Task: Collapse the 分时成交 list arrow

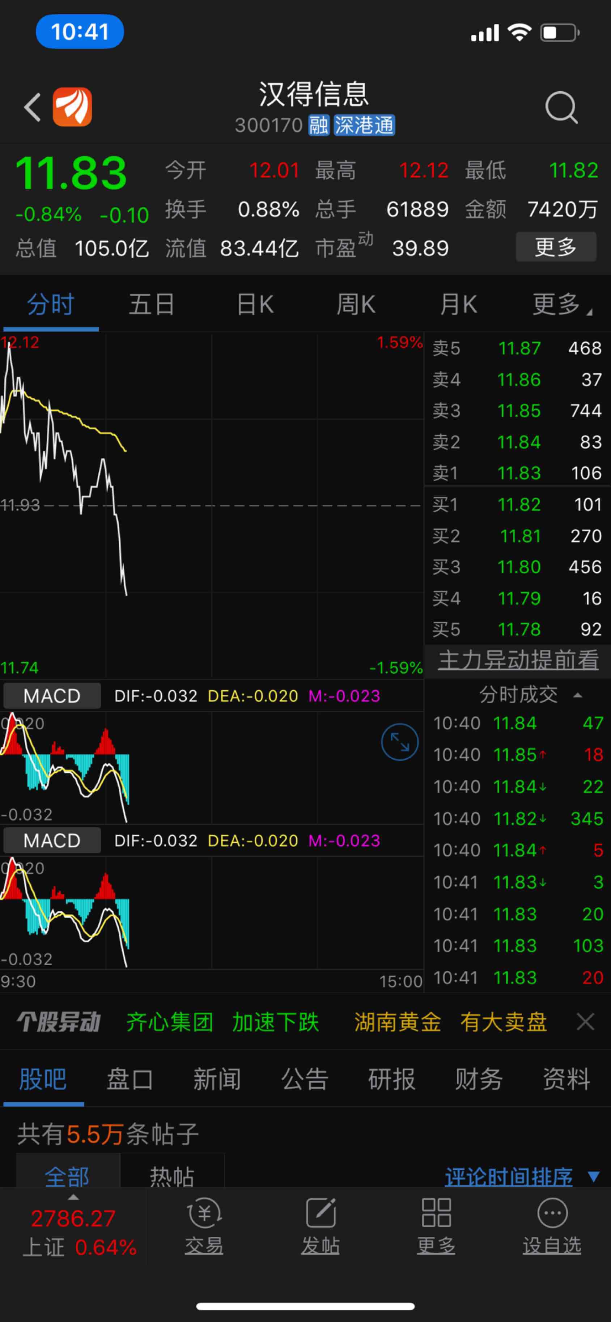Action: coord(578,695)
